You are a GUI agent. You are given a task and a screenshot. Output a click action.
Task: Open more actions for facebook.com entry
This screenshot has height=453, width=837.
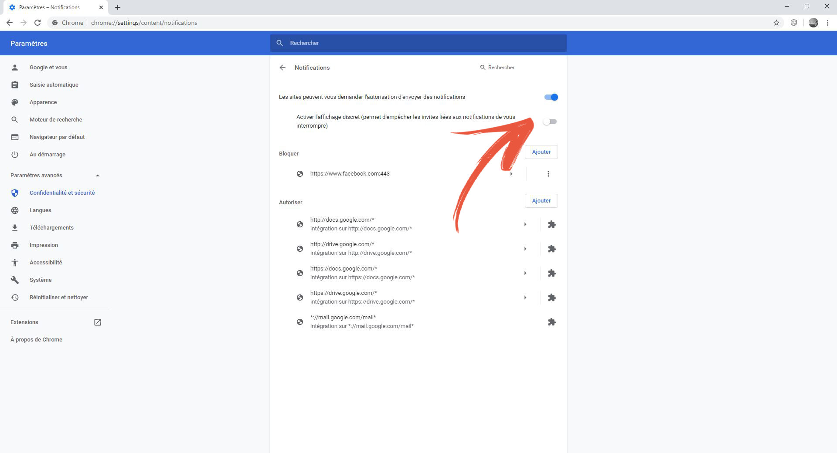click(548, 174)
